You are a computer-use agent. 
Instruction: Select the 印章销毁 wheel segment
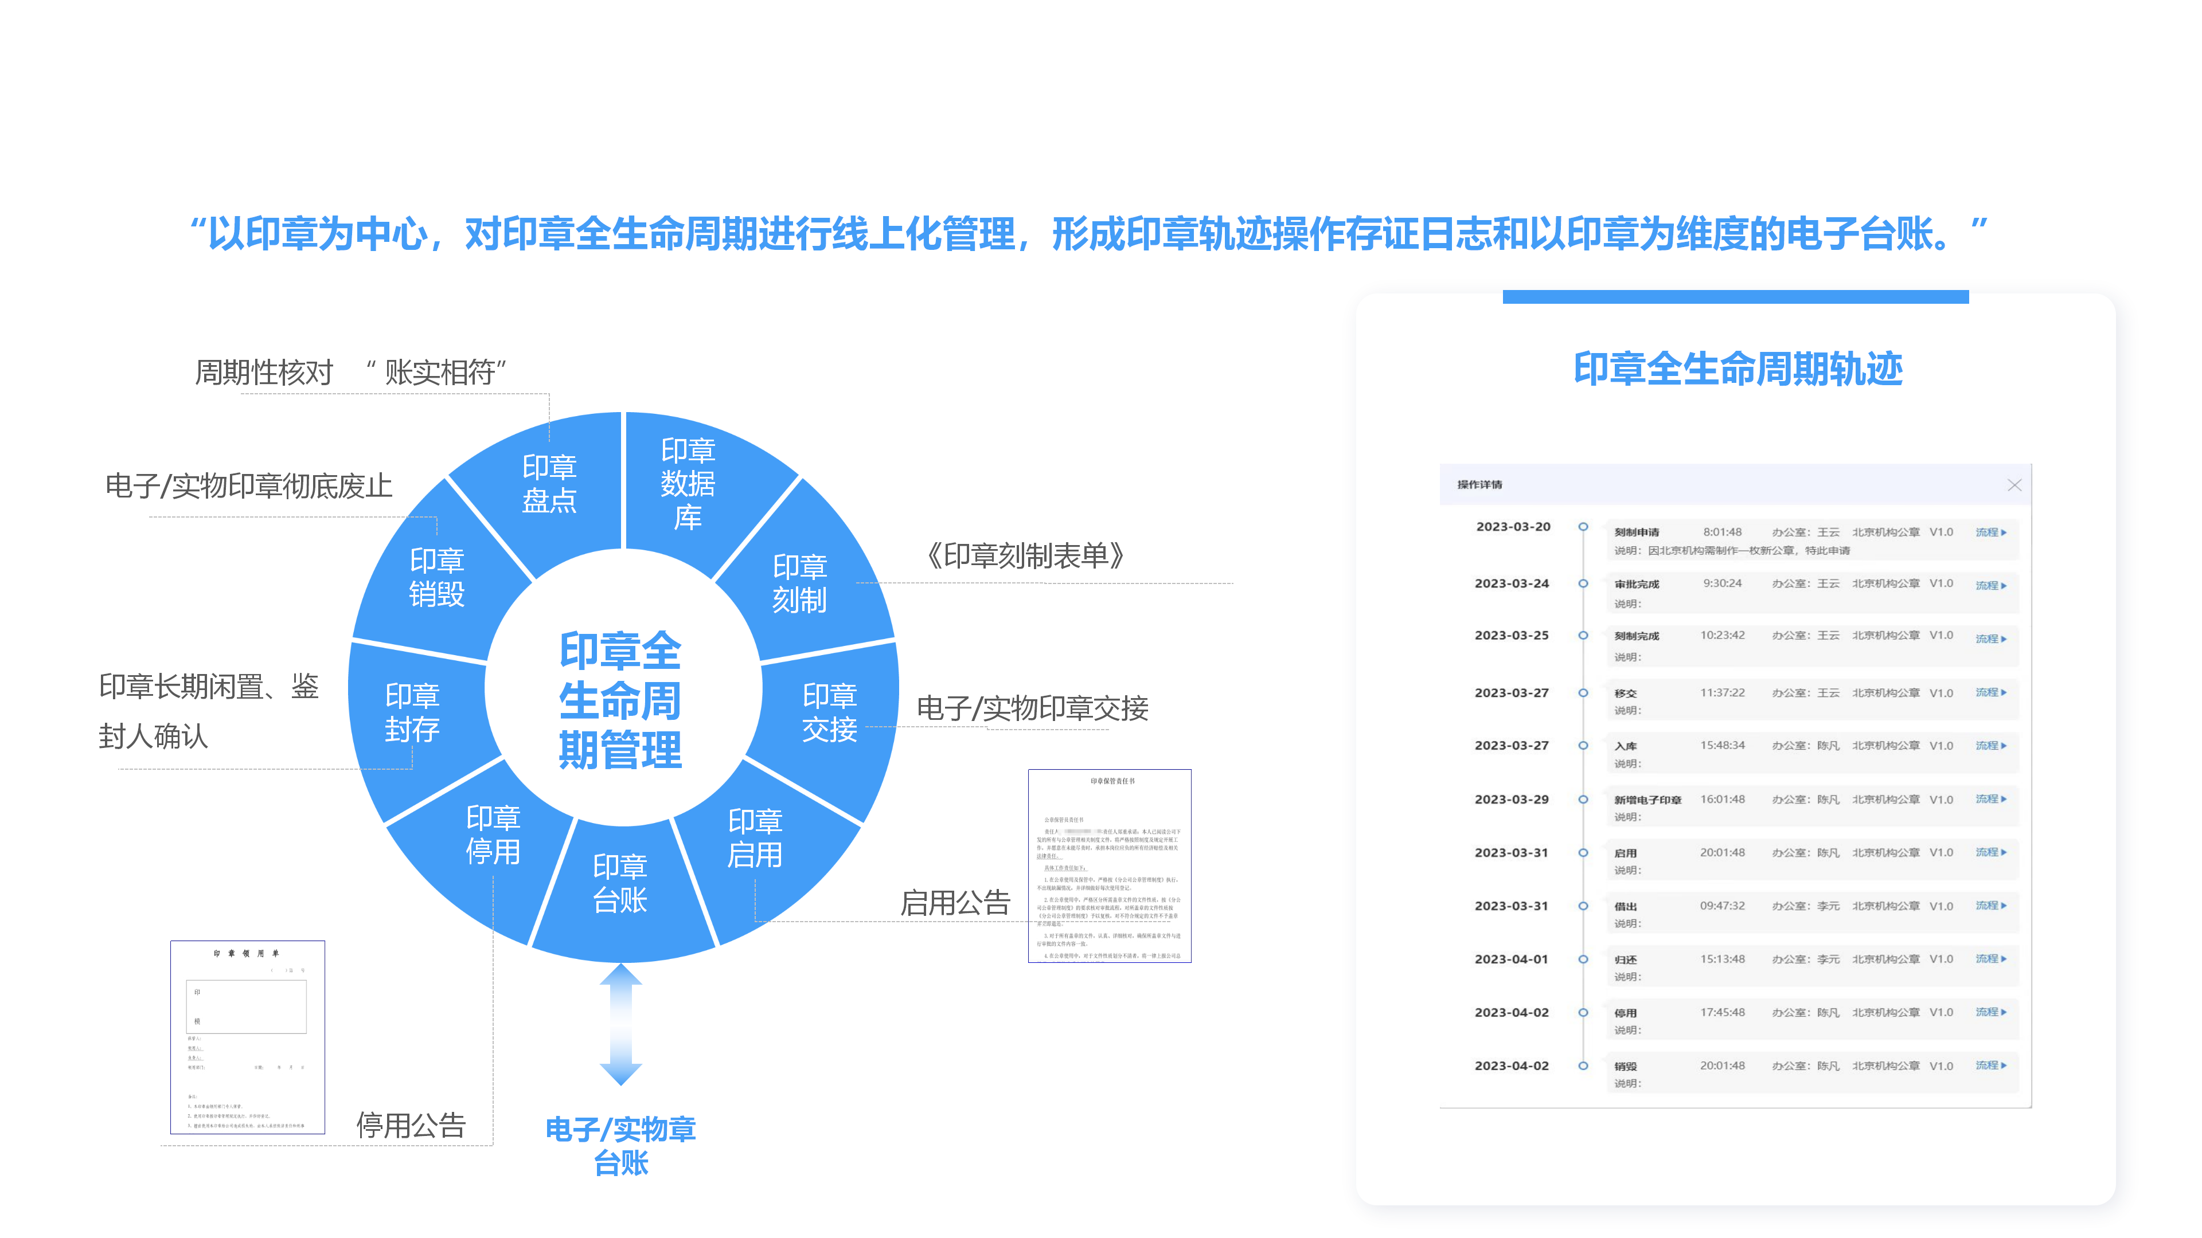[437, 577]
